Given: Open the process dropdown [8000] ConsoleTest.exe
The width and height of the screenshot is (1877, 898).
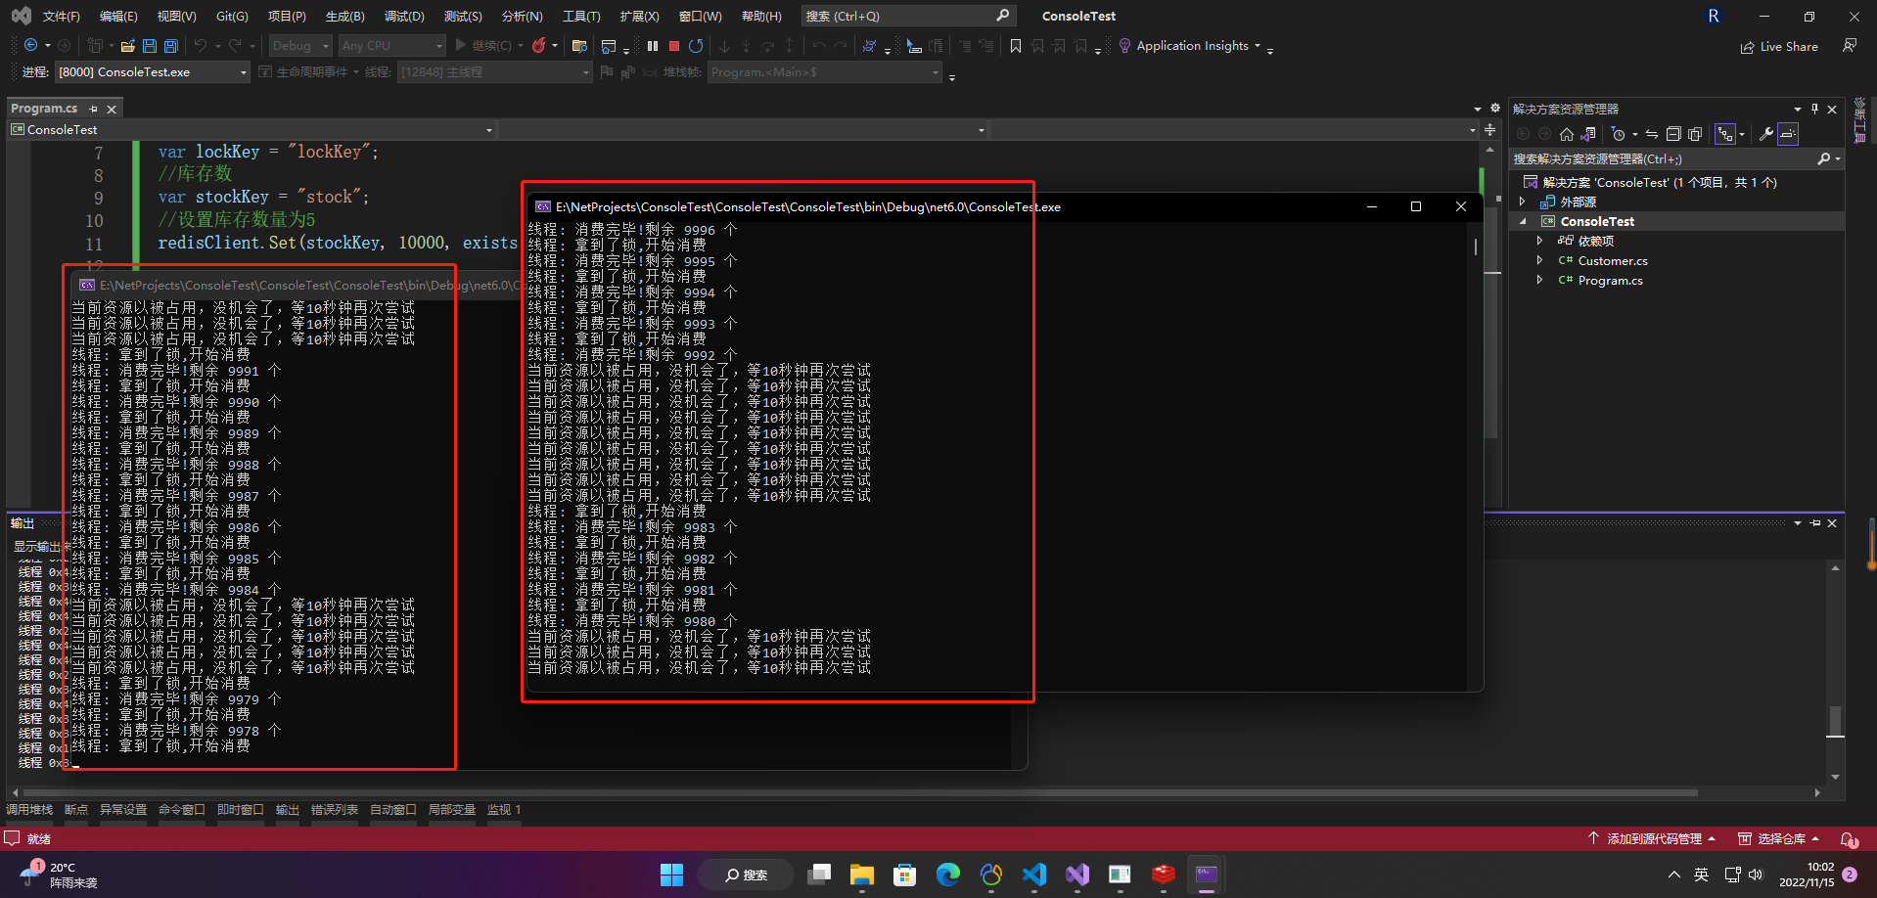Looking at the screenshot, I should [x=152, y=72].
